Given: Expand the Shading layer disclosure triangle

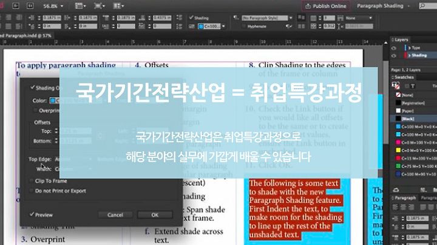Looking at the screenshot, I should pyautogui.click(x=410, y=56).
